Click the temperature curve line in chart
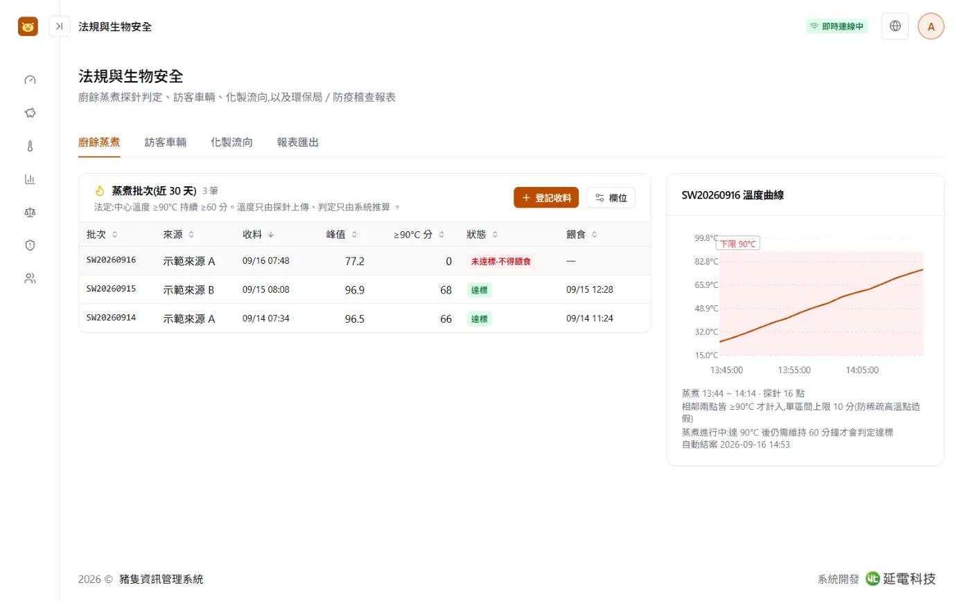This screenshot has width=962, height=601. (x=821, y=305)
